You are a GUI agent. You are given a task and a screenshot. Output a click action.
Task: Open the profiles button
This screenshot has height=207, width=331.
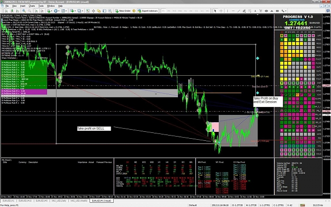point(79,11)
